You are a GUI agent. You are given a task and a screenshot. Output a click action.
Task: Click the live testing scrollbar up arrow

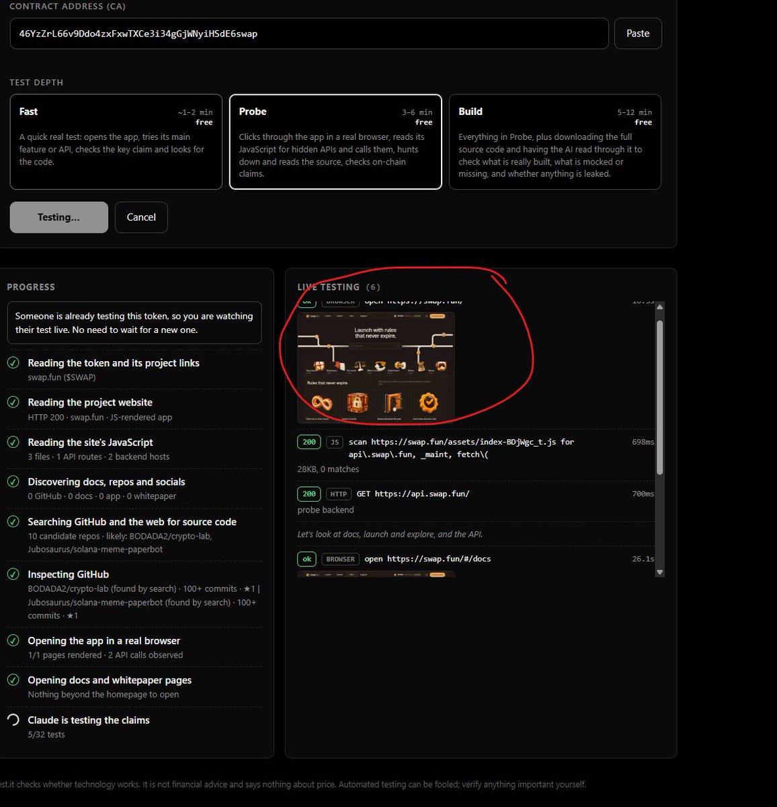click(x=660, y=307)
